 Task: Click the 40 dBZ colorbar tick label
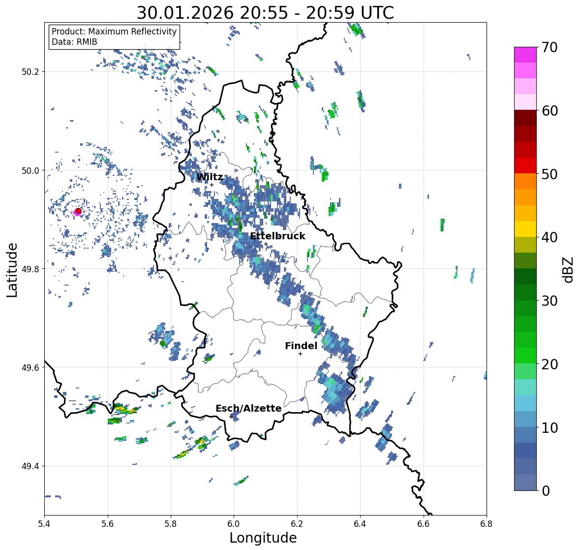point(549,237)
